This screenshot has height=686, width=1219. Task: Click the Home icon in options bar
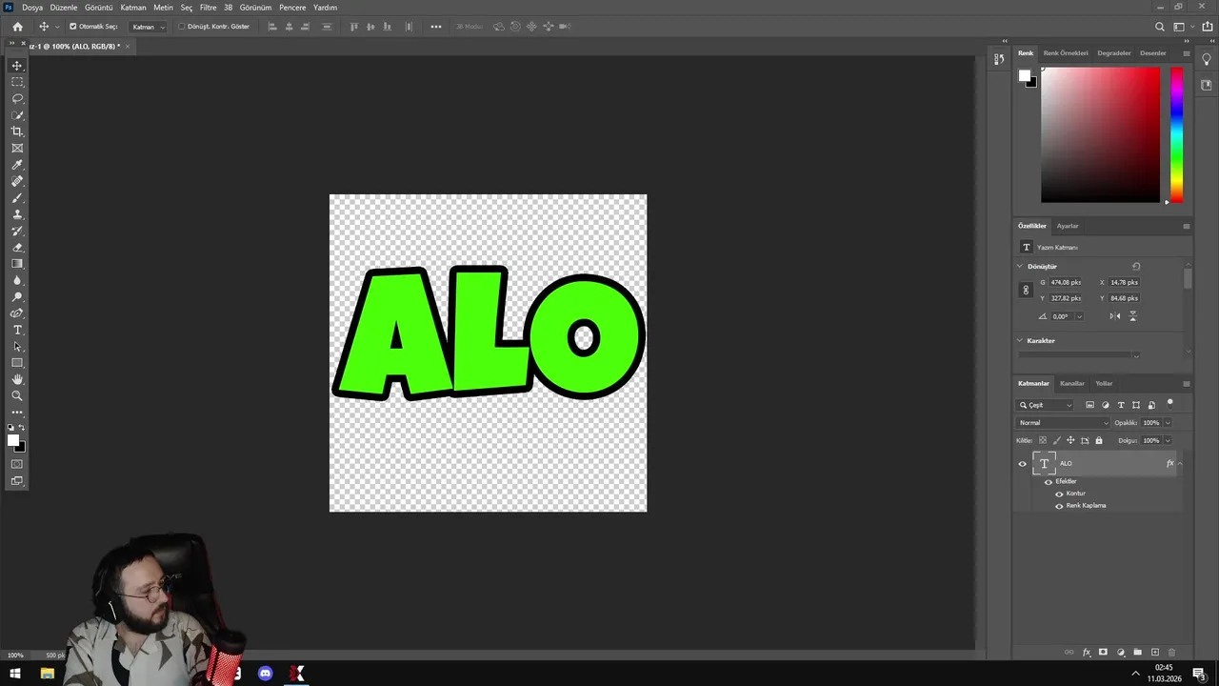(x=17, y=27)
